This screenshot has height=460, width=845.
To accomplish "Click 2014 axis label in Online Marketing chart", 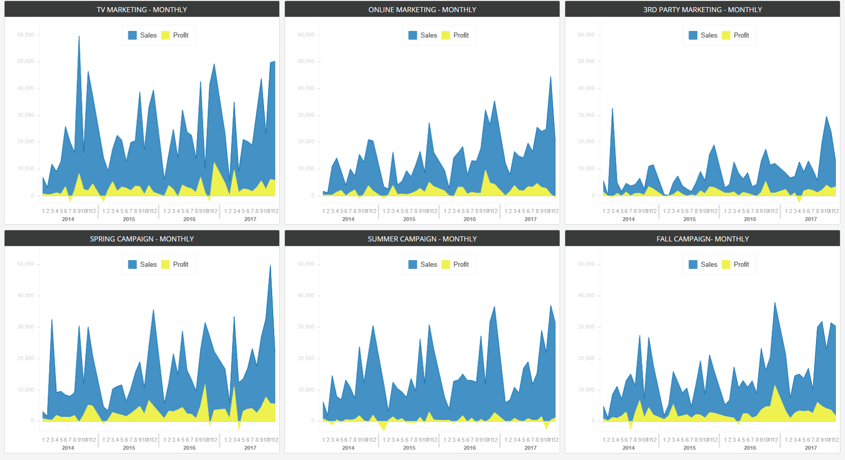I will click(x=348, y=219).
